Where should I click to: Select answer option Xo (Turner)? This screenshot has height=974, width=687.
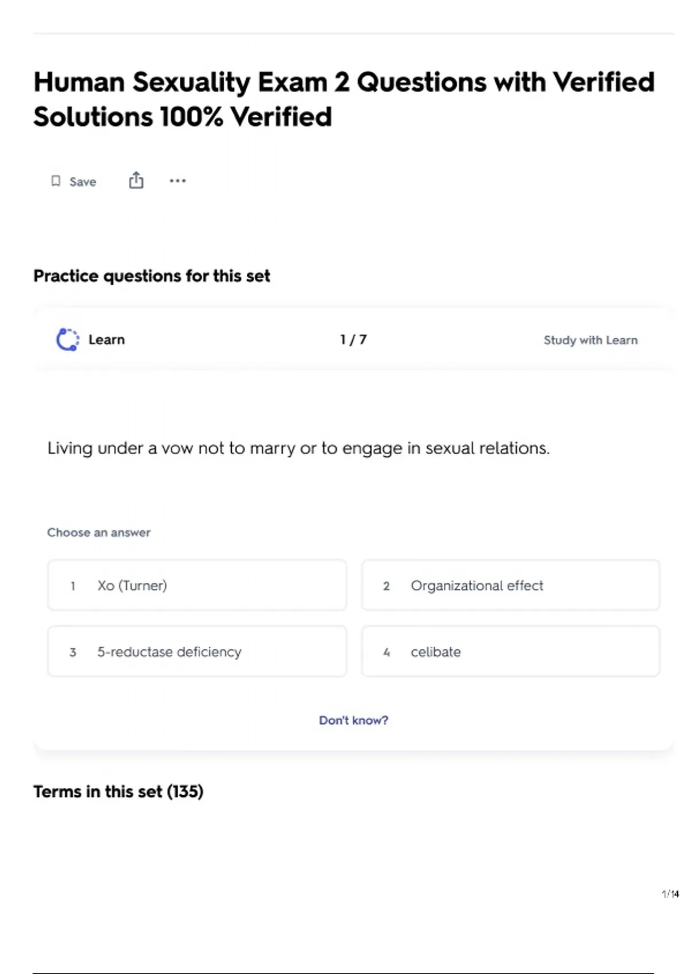tap(197, 586)
